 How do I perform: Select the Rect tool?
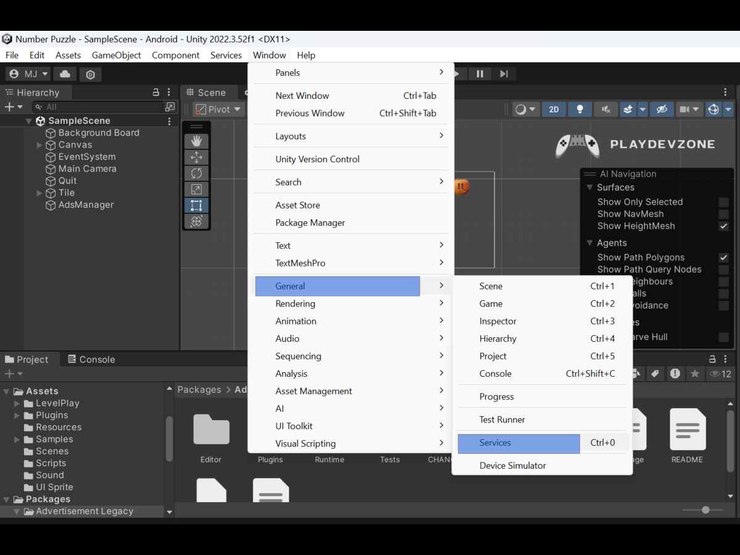(x=197, y=205)
